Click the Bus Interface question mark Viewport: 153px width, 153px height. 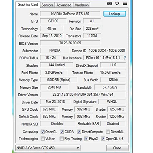click(x=125, y=58)
